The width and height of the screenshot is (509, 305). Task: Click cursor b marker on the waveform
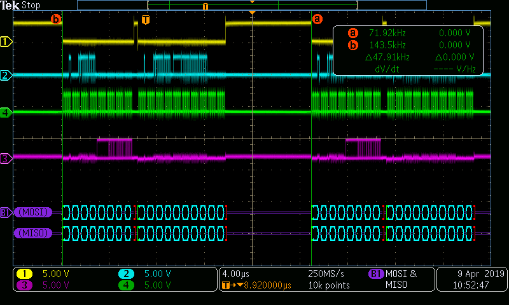point(56,19)
